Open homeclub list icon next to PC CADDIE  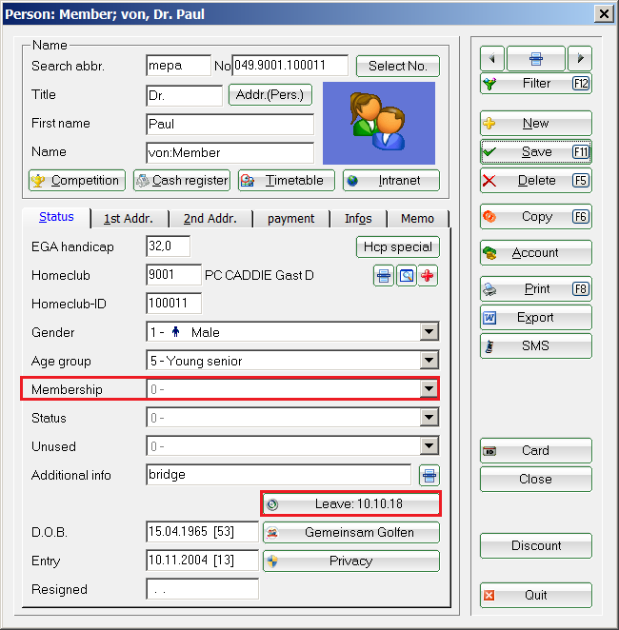tap(384, 276)
